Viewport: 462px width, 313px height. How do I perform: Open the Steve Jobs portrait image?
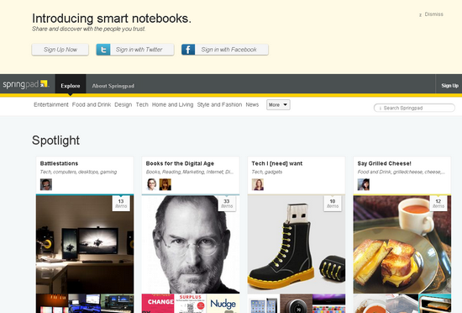(191, 244)
